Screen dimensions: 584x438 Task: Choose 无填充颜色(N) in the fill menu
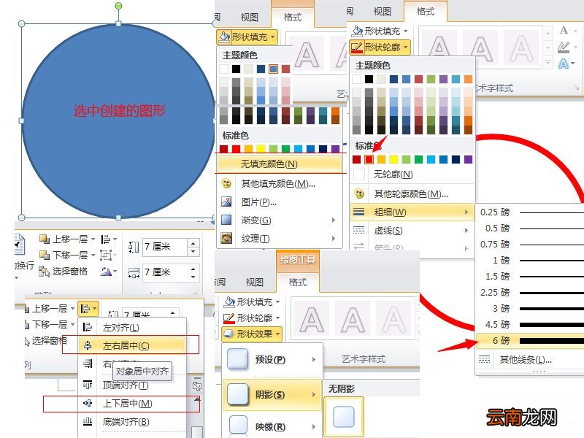tap(279, 164)
